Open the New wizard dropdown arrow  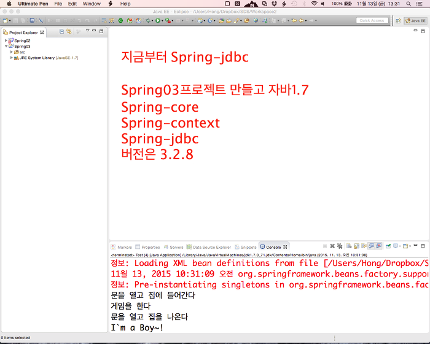point(10,21)
